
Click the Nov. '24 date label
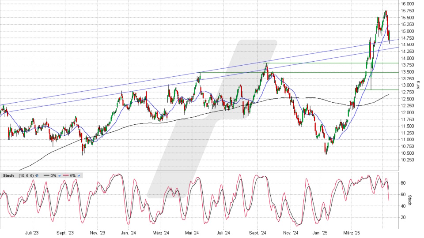coord(291,233)
